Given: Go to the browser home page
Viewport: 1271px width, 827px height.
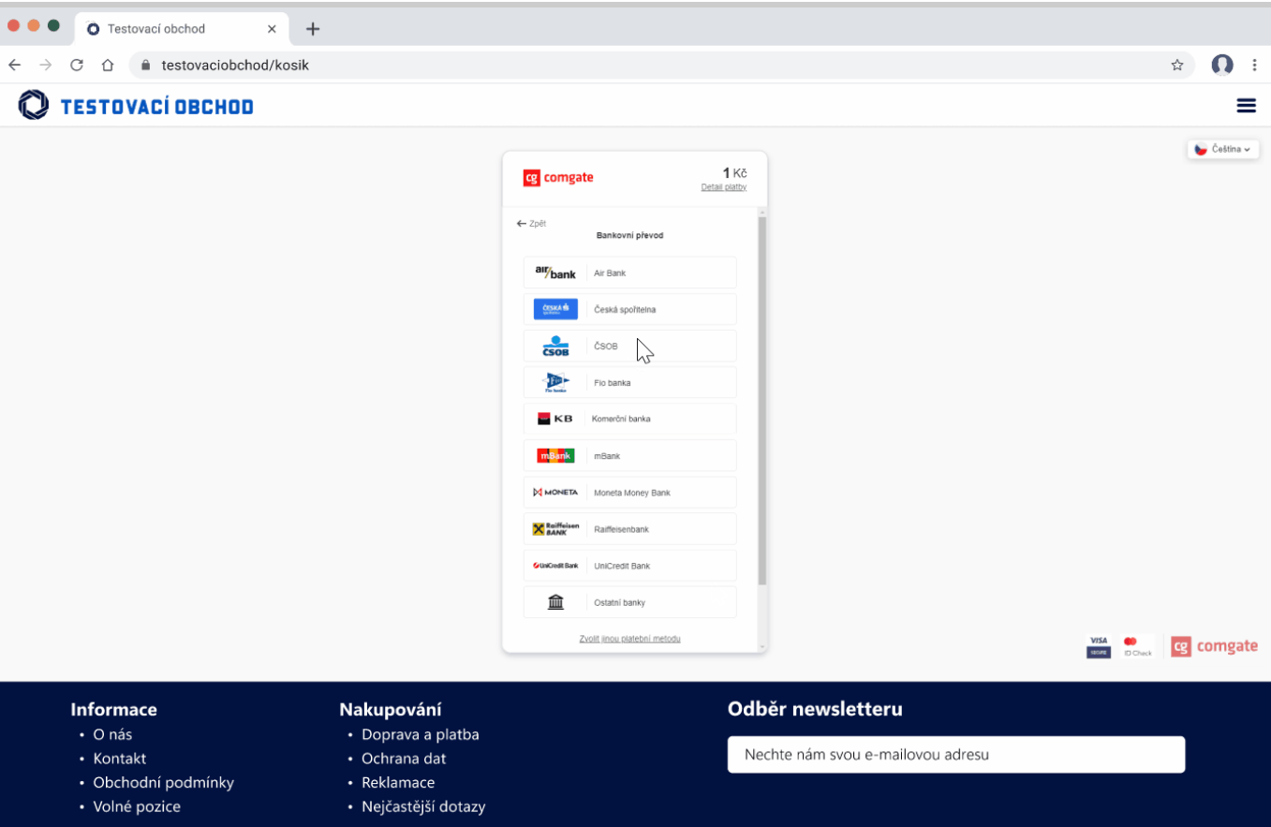Looking at the screenshot, I should 108,66.
